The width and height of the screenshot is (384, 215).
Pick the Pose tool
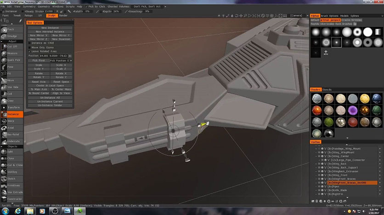click(x=12, y=67)
